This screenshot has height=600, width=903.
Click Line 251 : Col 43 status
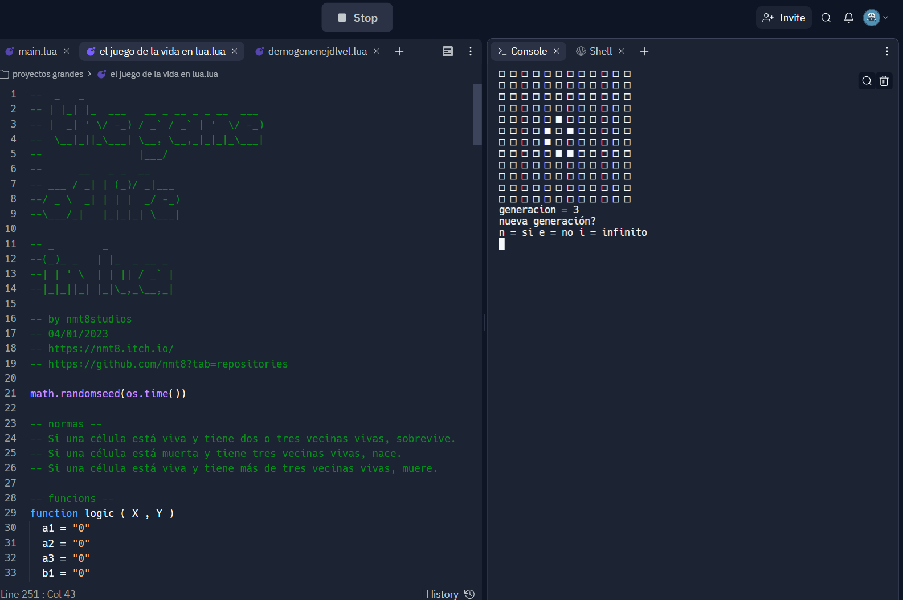coord(38,594)
